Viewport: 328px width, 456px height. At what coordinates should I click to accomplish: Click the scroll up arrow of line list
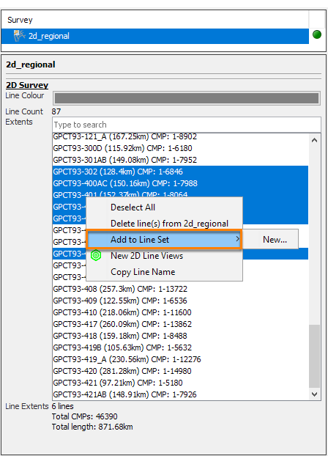click(314, 140)
